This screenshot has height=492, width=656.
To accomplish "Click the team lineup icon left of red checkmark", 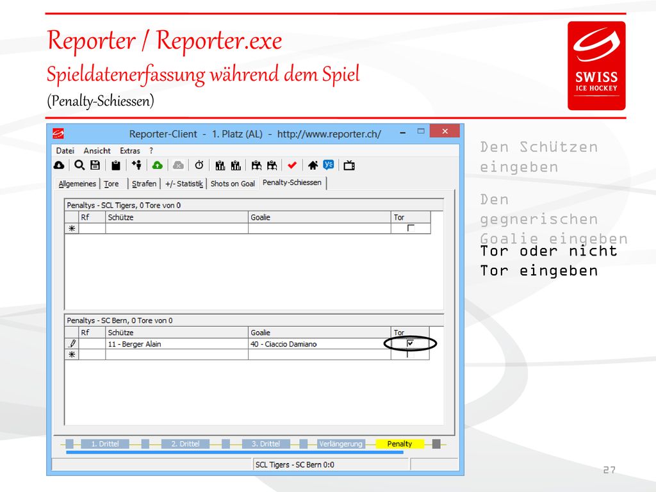I will coord(272,166).
